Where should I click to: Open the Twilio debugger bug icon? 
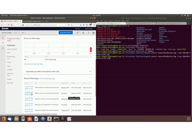point(83,33)
